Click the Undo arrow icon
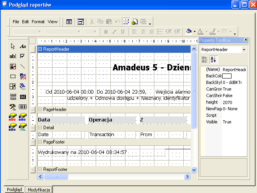 coord(118,22)
